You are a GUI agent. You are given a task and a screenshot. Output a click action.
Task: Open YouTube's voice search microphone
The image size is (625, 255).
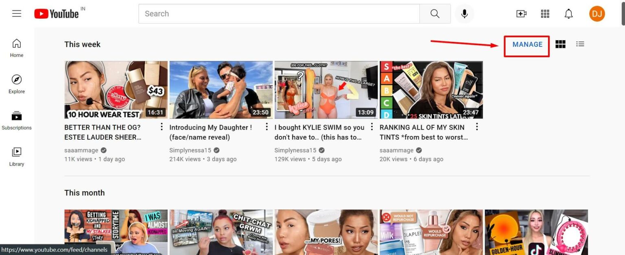(x=464, y=13)
